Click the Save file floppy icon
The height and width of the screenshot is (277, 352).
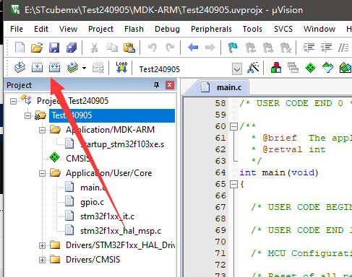pos(54,48)
